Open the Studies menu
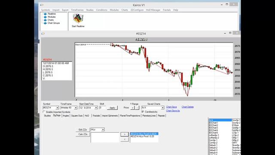The image size is (275, 155). (90, 10)
